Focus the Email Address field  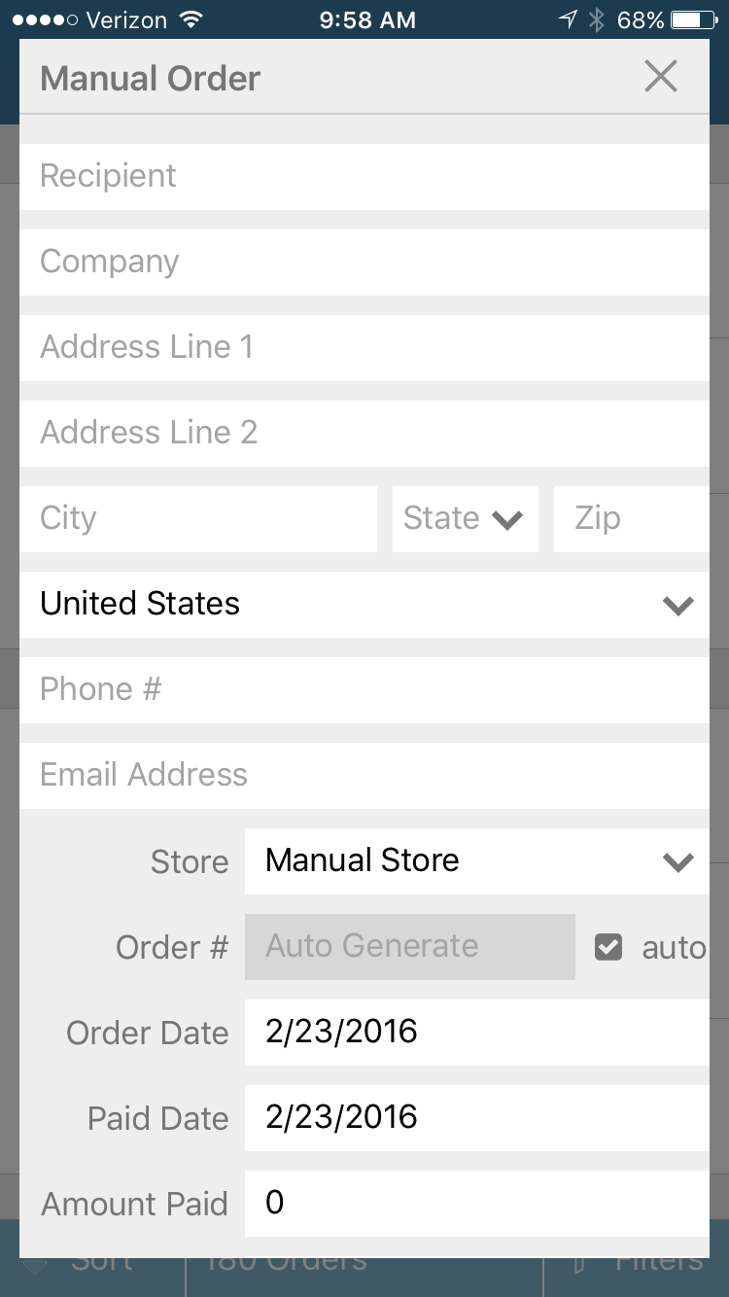pyautogui.click(x=364, y=776)
